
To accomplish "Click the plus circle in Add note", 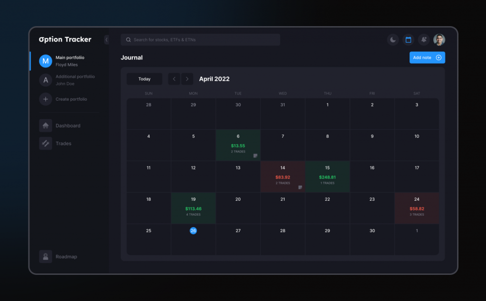I will click(439, 57).
